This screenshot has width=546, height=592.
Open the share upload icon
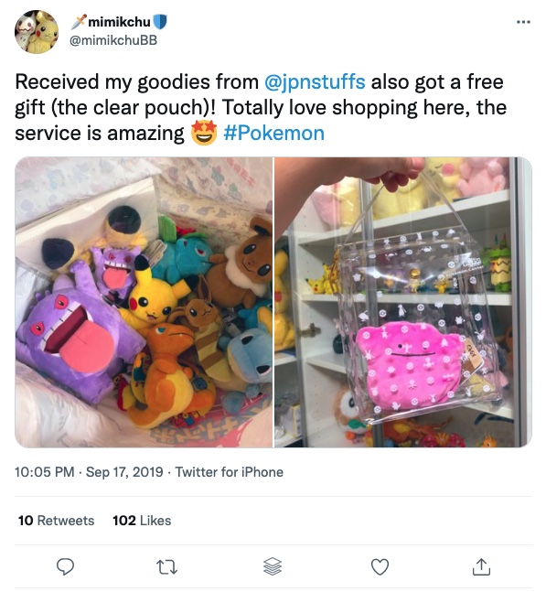[x=481, y=566]
